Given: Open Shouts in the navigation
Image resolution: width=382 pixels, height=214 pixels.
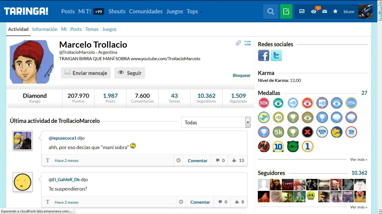Looking at the screenshot, I should pyautogui.click(x=117, y=11).
